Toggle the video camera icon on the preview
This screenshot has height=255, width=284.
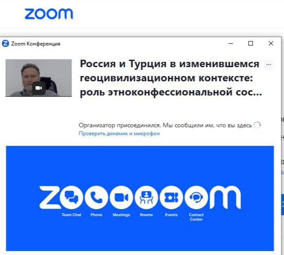[x=38, y=88]
